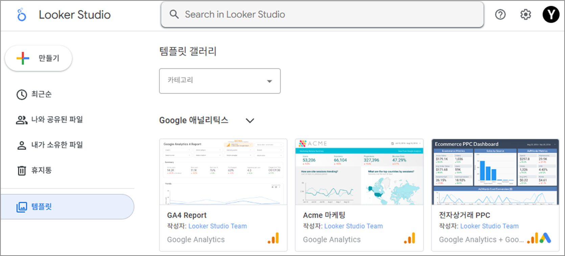Click Google Analytics icon on 전자상거래 PPC card

tap(533, 238)
